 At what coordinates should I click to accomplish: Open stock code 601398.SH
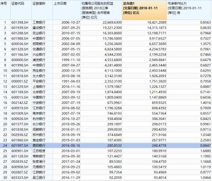pos(20,22)
